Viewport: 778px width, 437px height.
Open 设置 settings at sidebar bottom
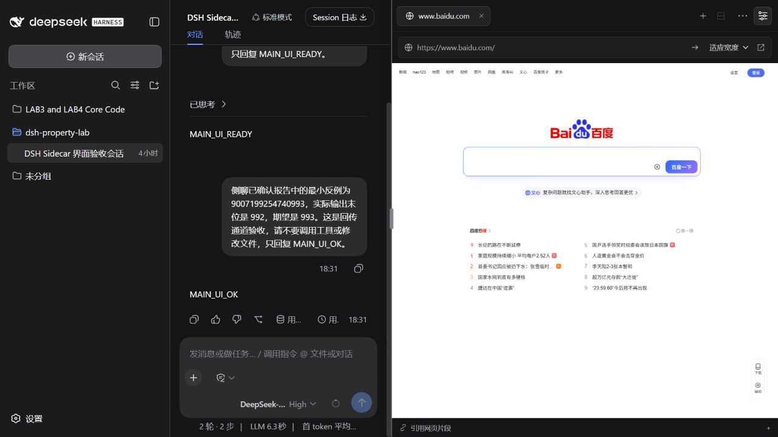click(x=27, y=418)
